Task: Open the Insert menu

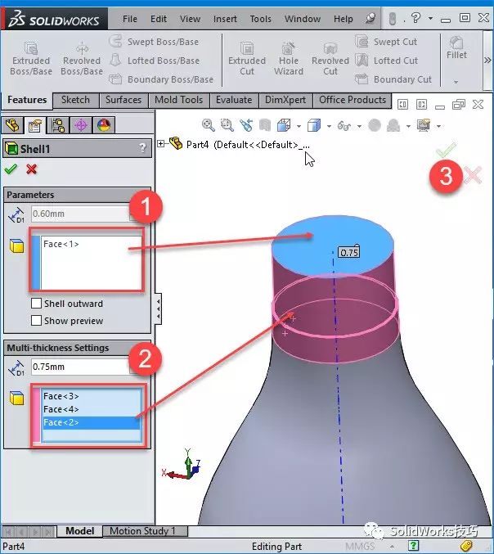Action: click(225, 19)
